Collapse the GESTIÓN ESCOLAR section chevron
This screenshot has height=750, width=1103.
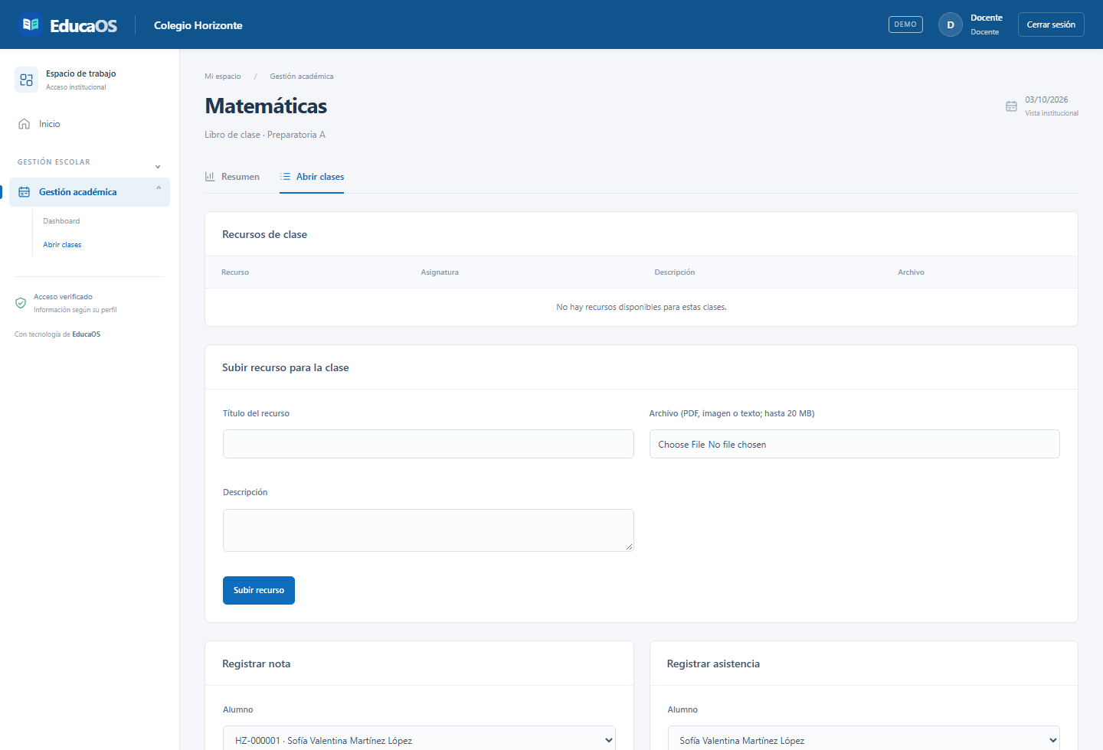158,166
